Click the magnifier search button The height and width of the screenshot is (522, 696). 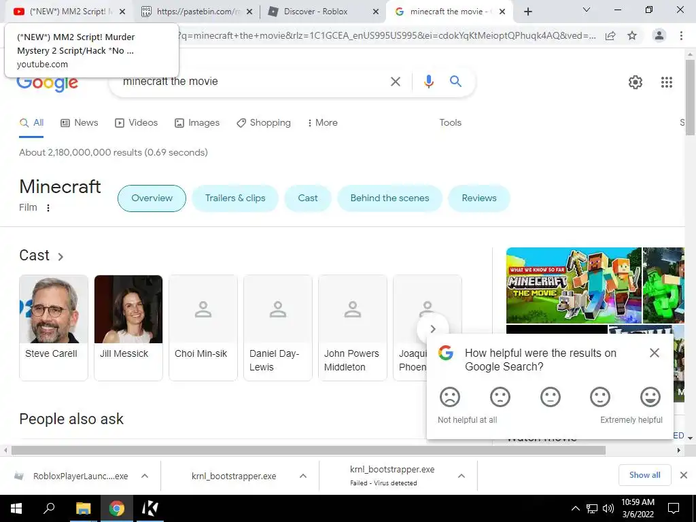tap(455, 82)
